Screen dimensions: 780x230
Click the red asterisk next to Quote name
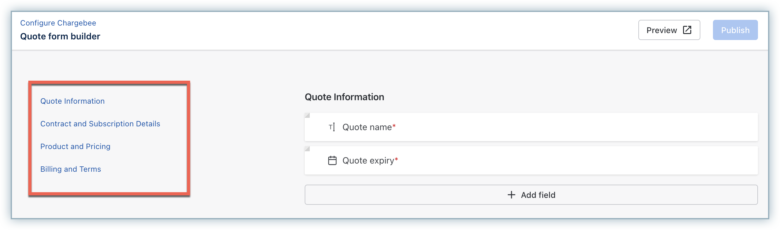(394, 126)
